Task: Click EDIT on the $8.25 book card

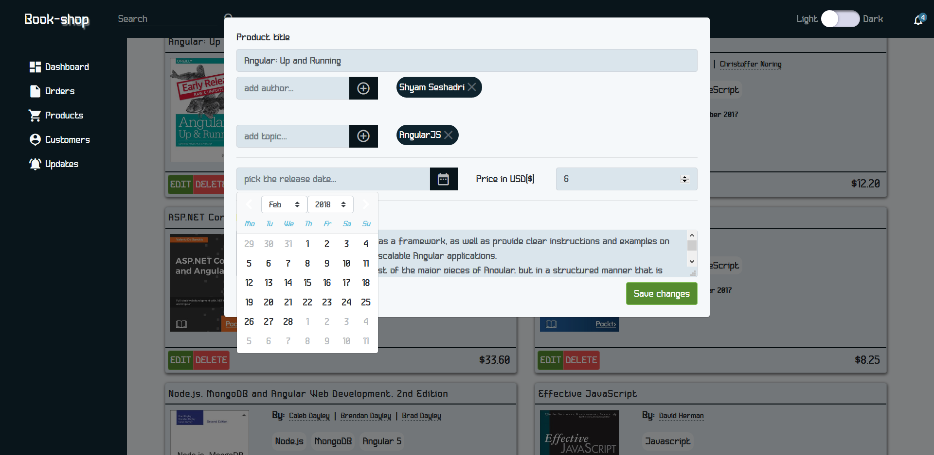Action: pyautogui.click(x=551, y=360)
